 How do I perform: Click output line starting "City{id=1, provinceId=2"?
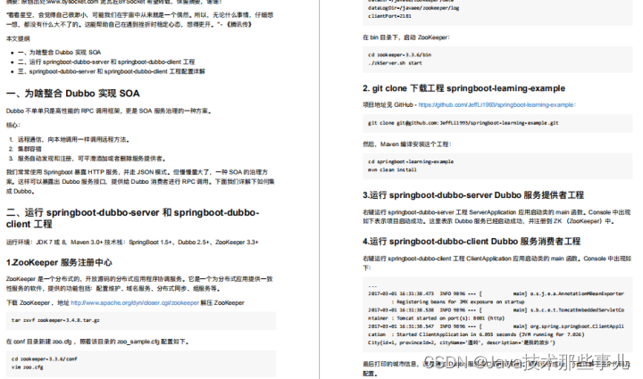[462, 342]
